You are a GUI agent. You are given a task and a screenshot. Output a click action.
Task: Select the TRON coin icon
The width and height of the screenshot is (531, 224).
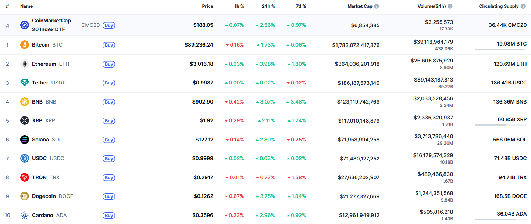coord(24,177)
